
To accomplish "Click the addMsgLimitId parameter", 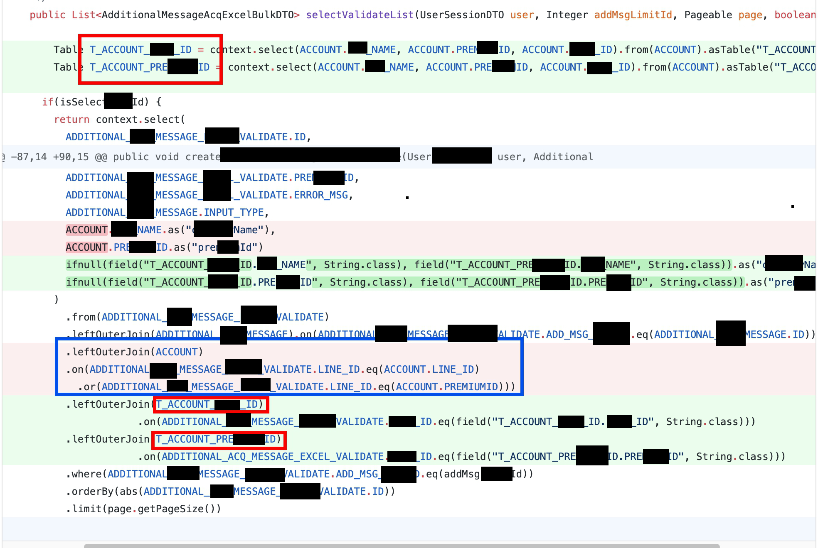I will point(633,15).
